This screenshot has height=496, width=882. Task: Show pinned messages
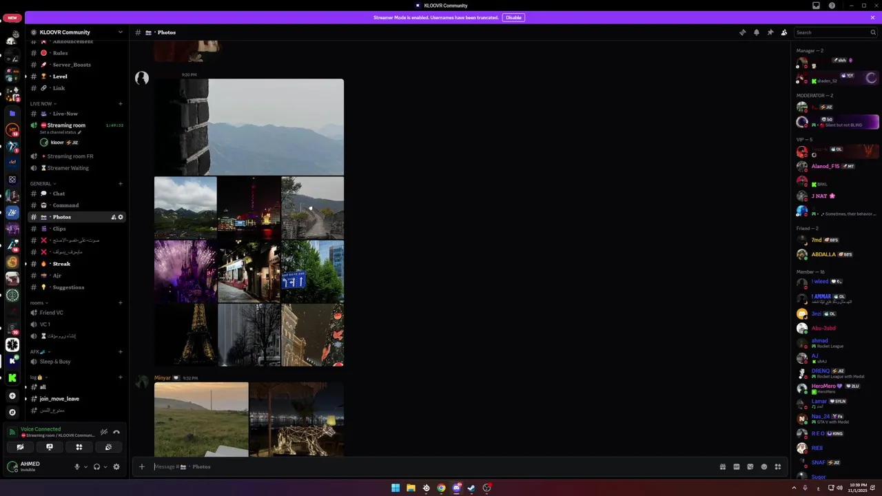point(770,32)
